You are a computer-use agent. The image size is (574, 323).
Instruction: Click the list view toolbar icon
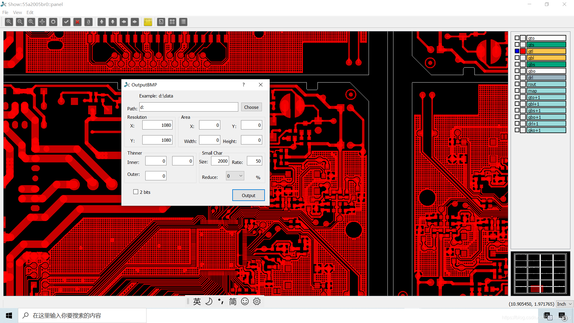coord(183,22)
